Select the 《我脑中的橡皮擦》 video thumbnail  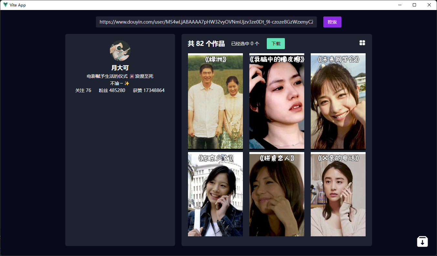[x=277, y=101]
